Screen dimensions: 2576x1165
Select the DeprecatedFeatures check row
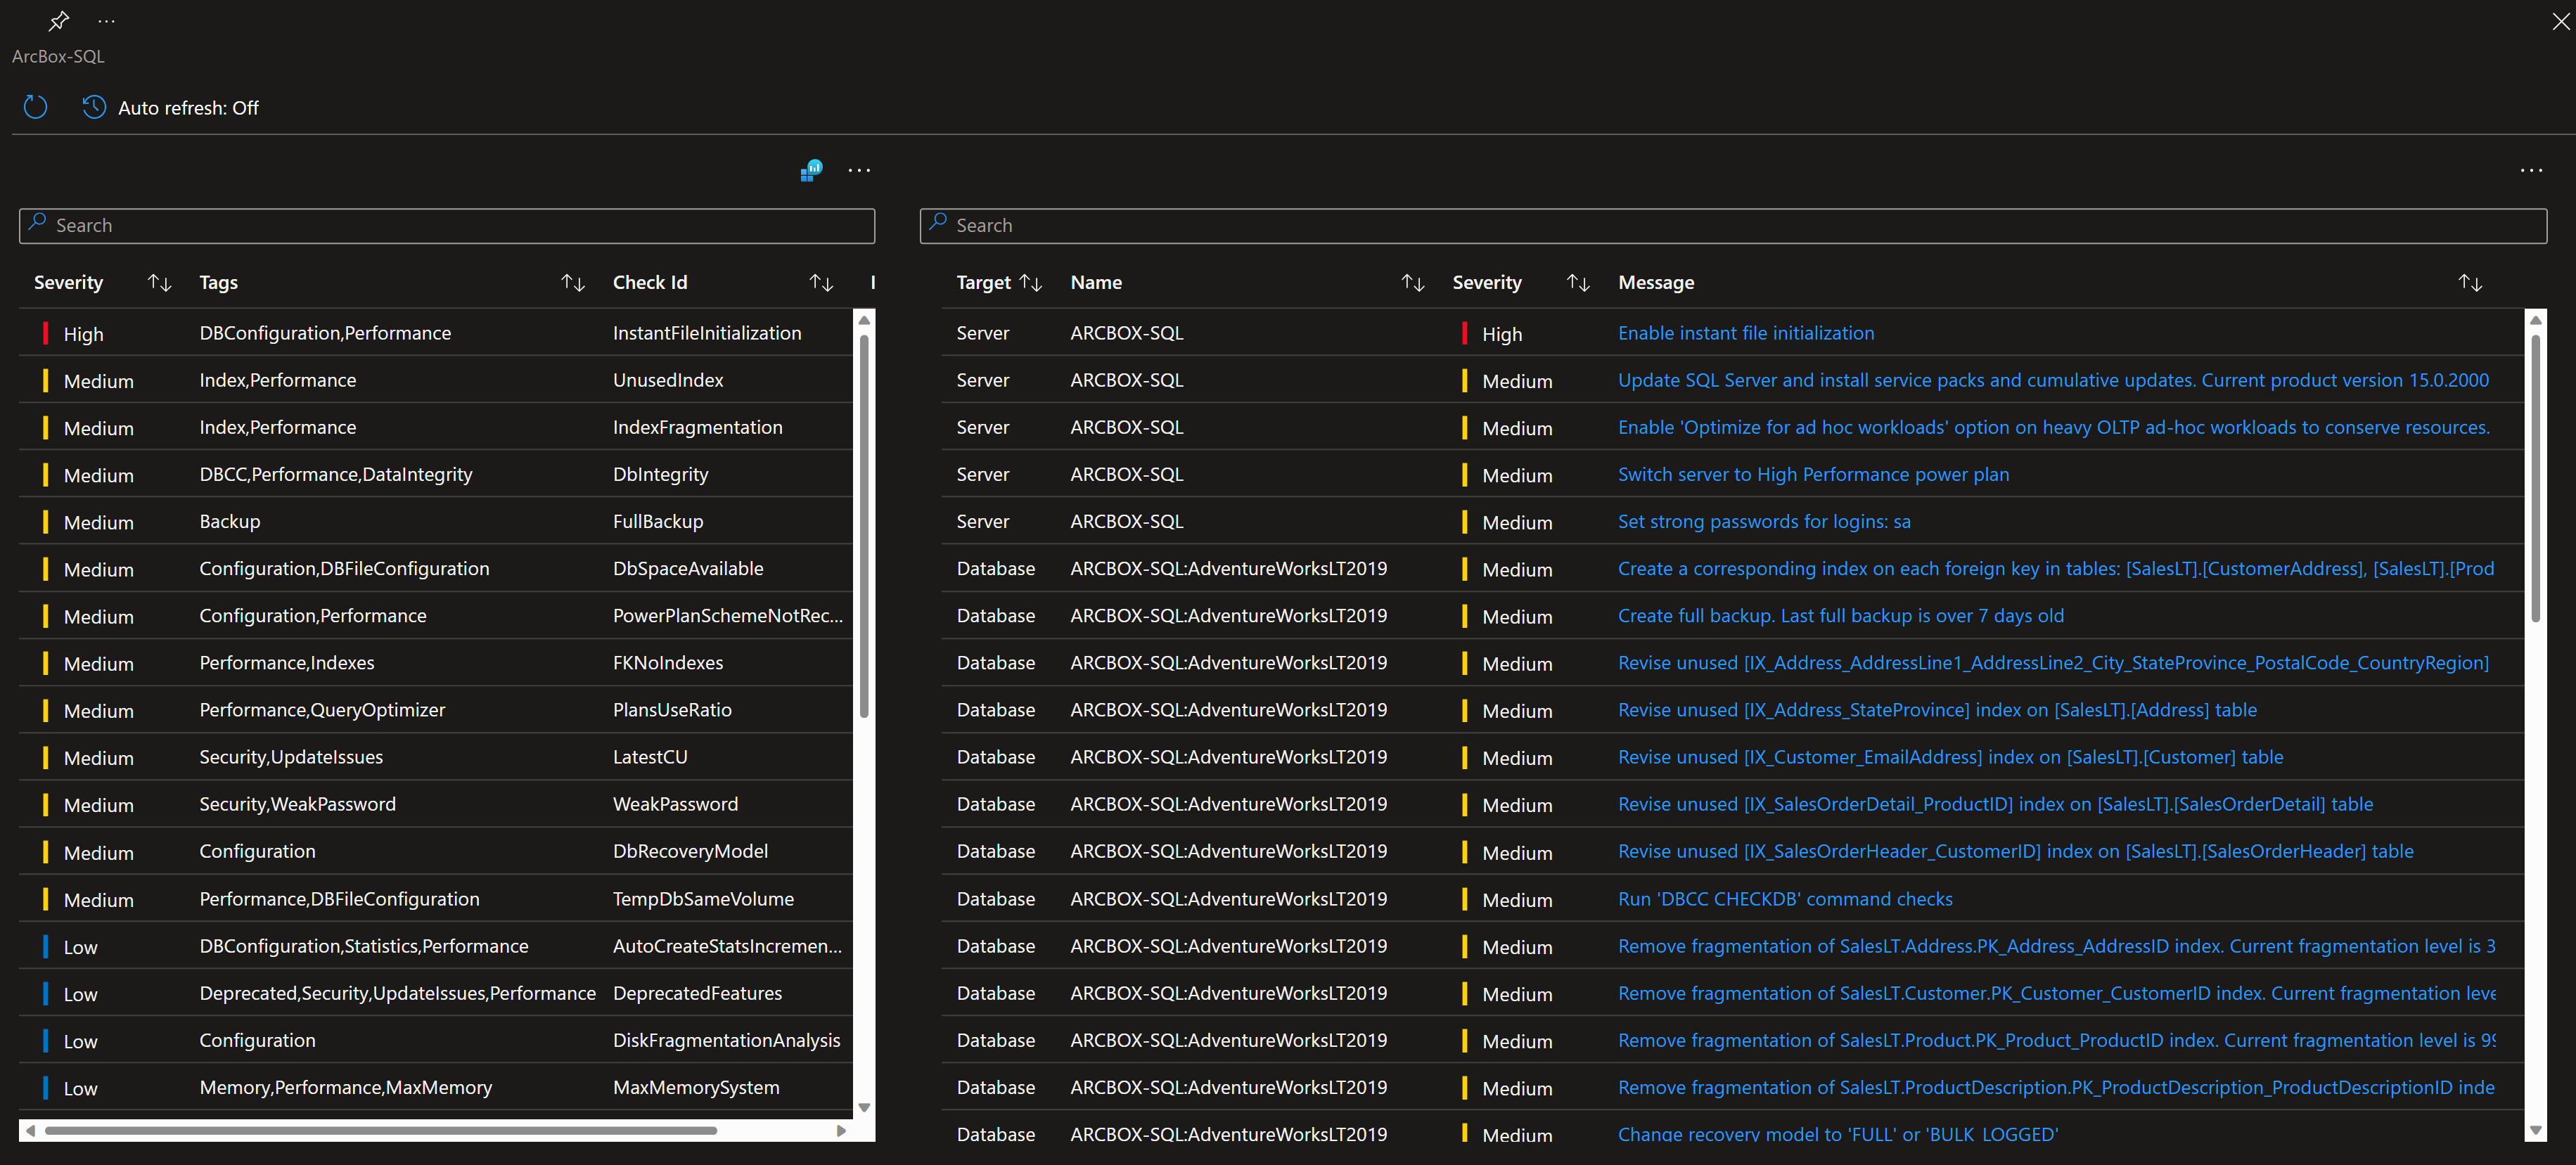click(436, 993)
